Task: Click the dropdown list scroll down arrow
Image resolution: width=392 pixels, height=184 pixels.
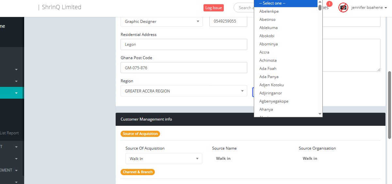Action: pos(320,114)
